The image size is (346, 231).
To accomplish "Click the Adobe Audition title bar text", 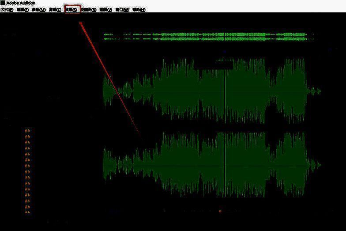I will [x=21, y=3].
